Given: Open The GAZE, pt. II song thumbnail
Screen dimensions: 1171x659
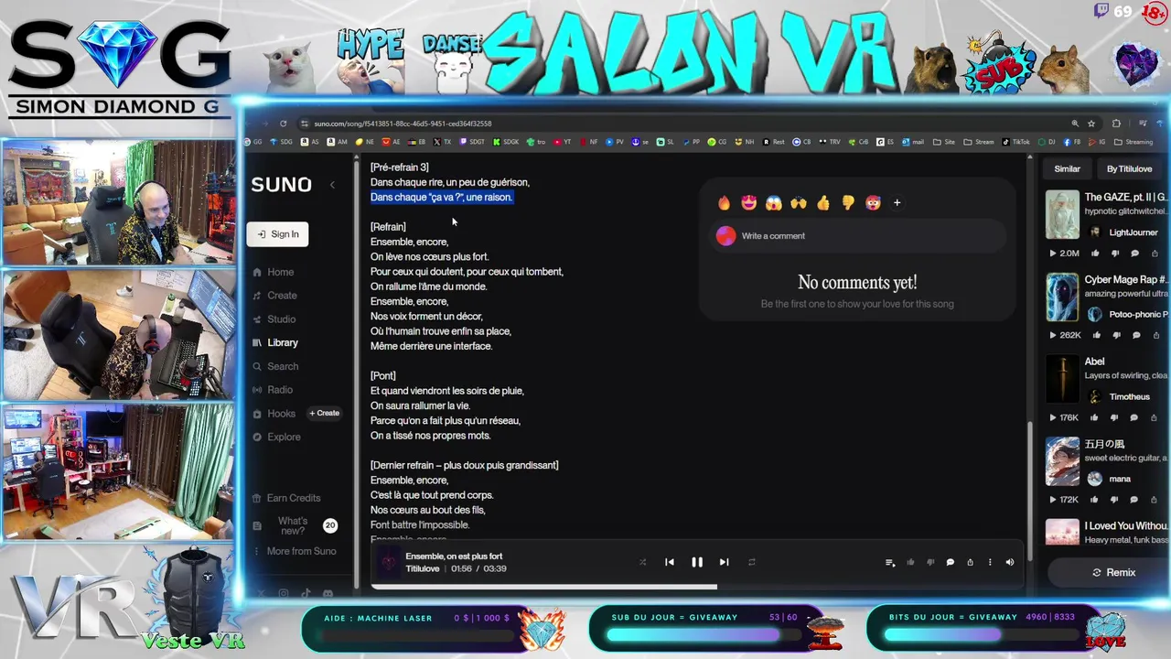Looking at the screenshot, I should click(x=1062, y=214).
